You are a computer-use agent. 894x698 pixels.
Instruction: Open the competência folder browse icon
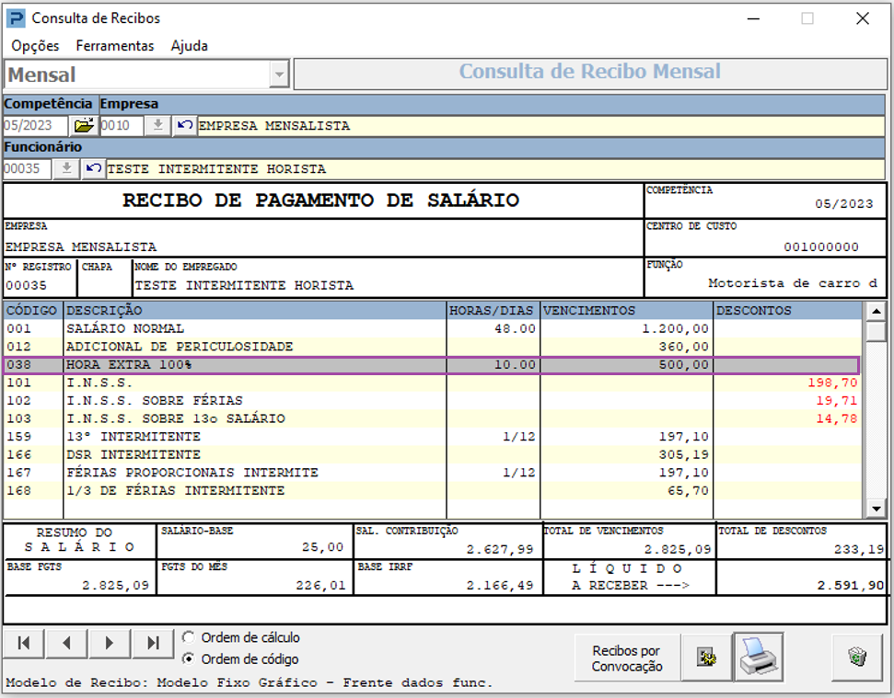click(x=84, y=125)
